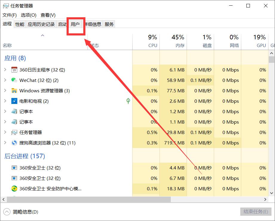
Task: Open the 查看(V) menu
Action: (x=48, y=15)
